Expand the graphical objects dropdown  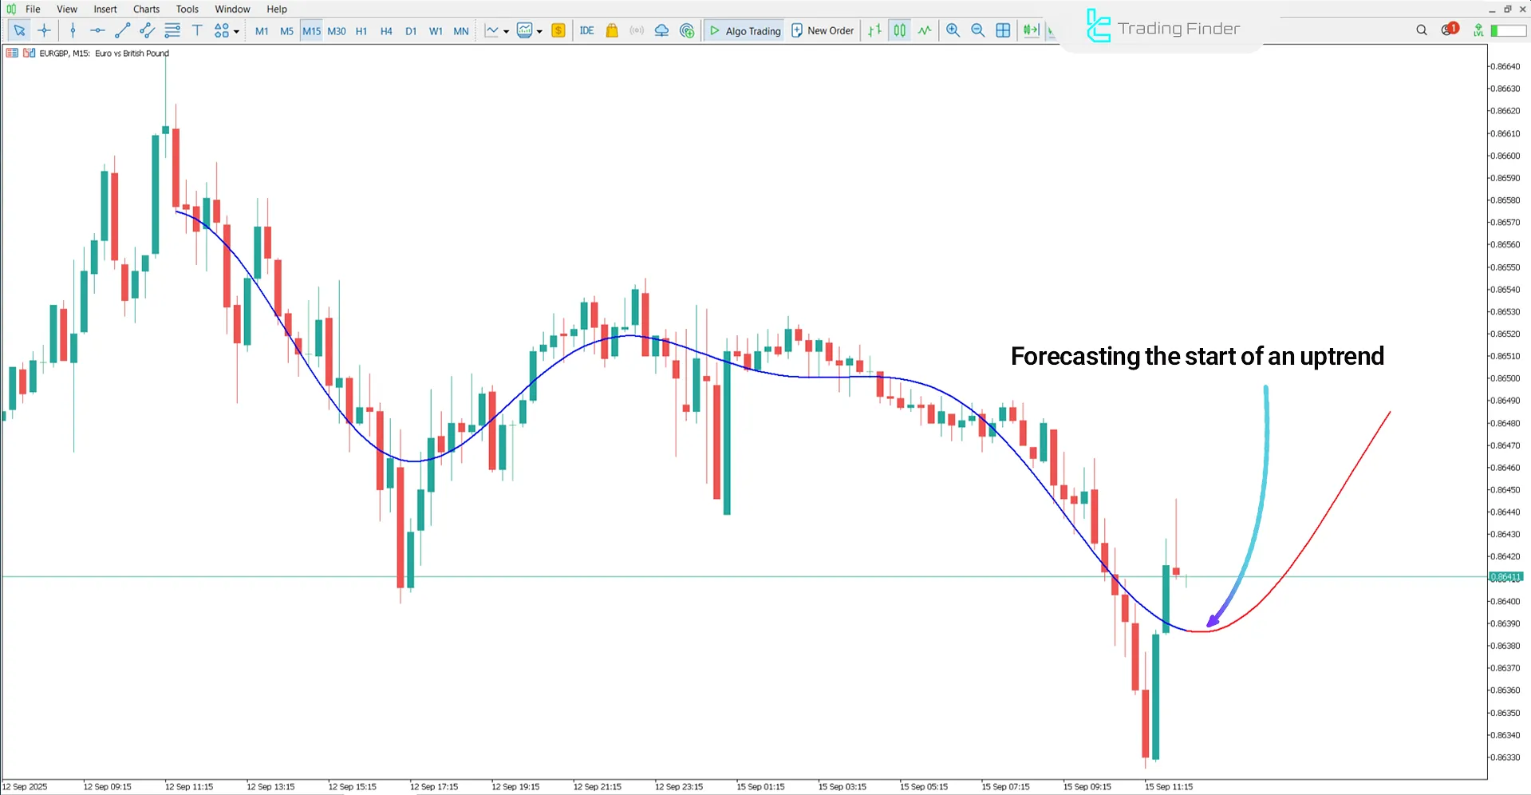click(x=236, y=30)
